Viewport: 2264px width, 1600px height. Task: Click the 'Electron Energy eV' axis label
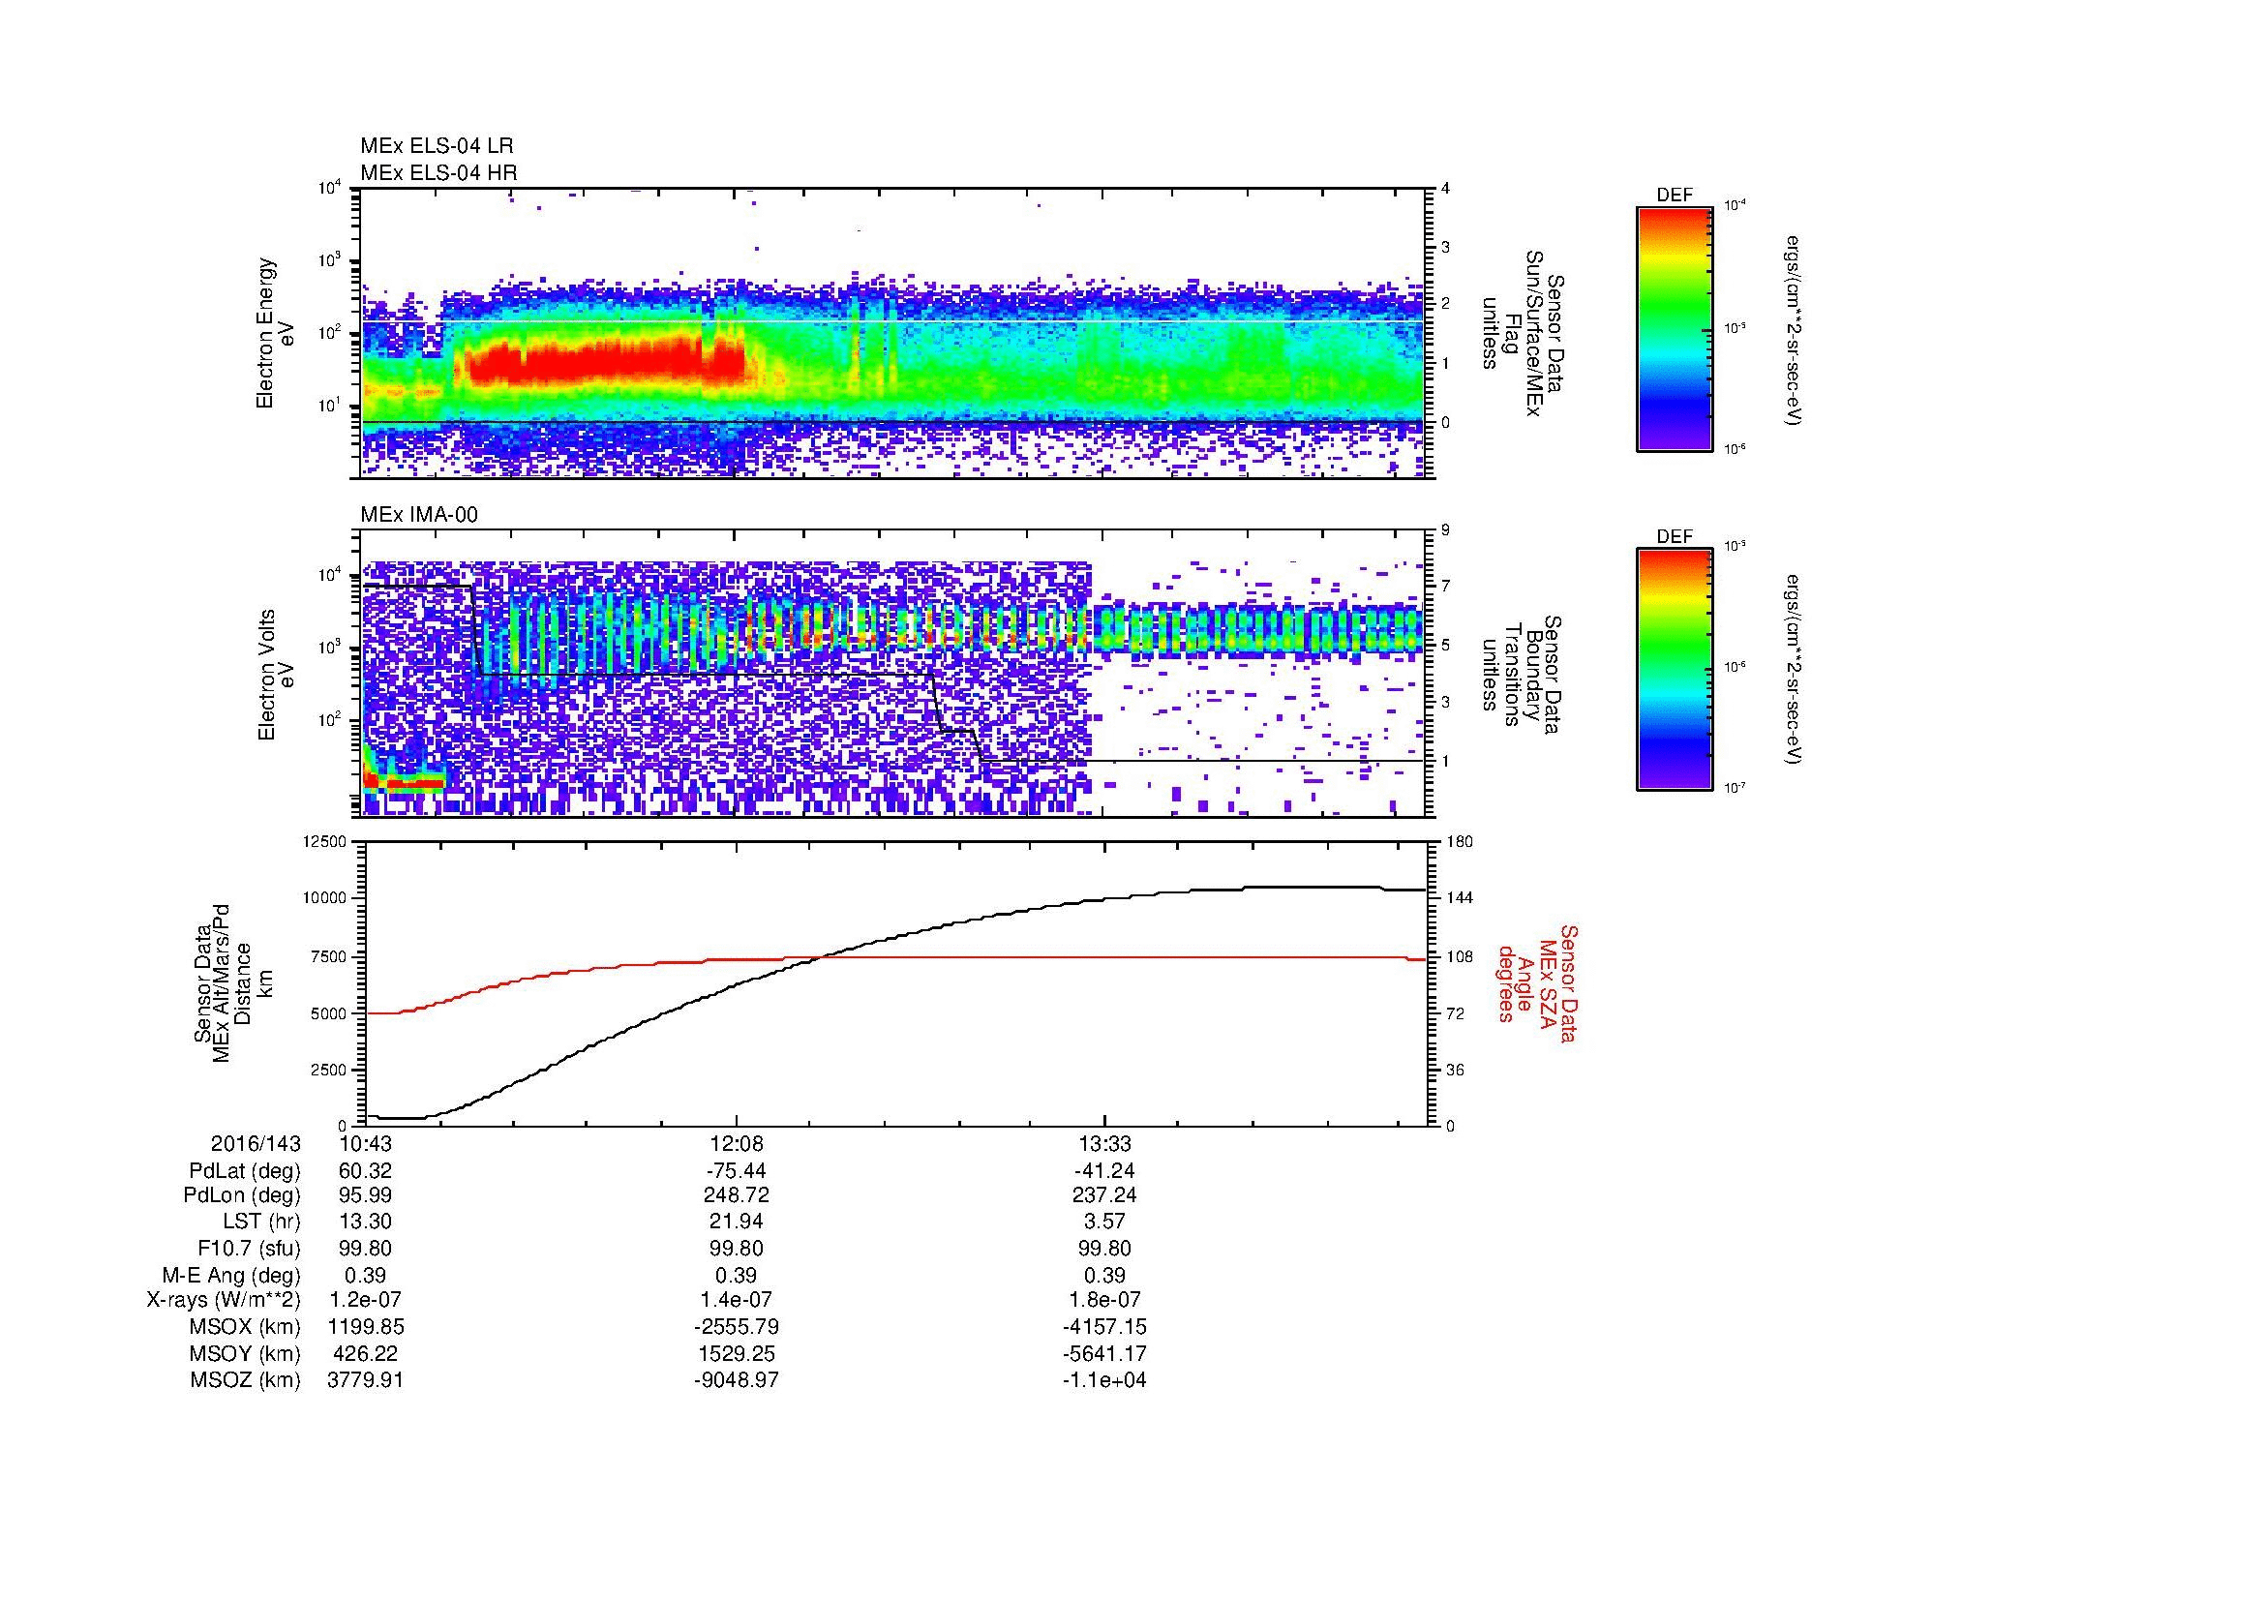276,333
